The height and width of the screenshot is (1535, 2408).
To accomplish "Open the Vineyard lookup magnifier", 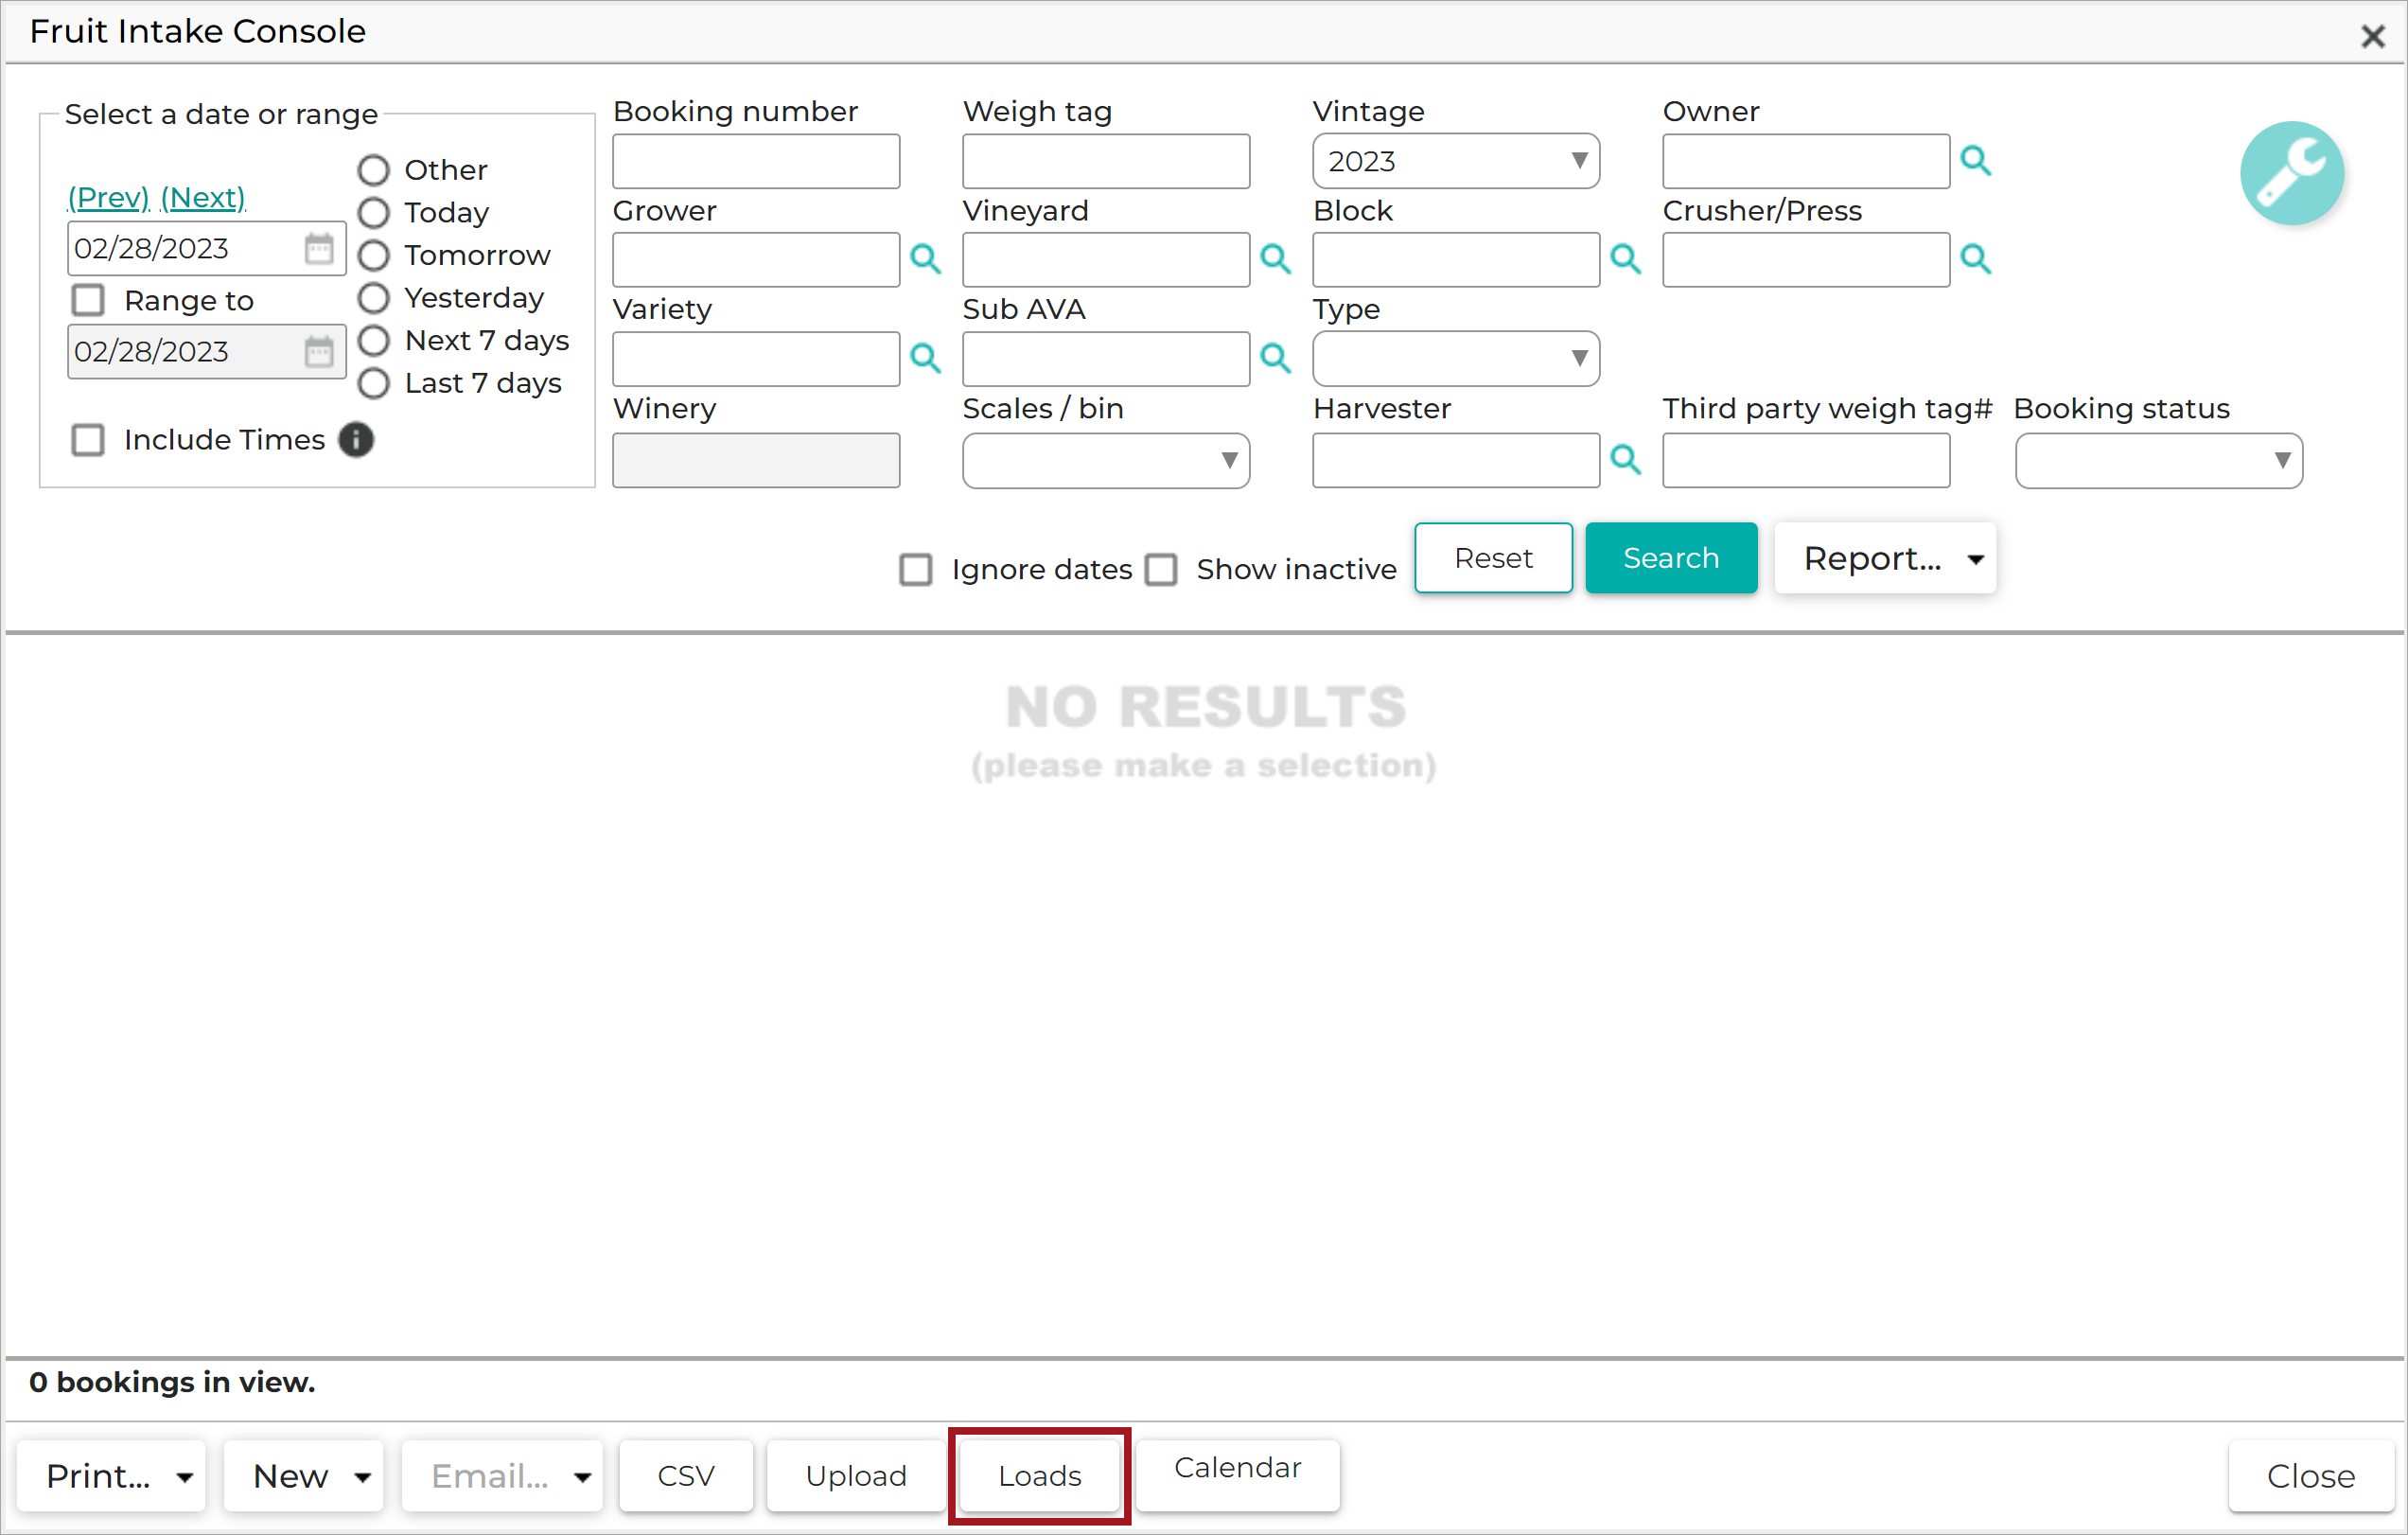I will pos(1275,260).
